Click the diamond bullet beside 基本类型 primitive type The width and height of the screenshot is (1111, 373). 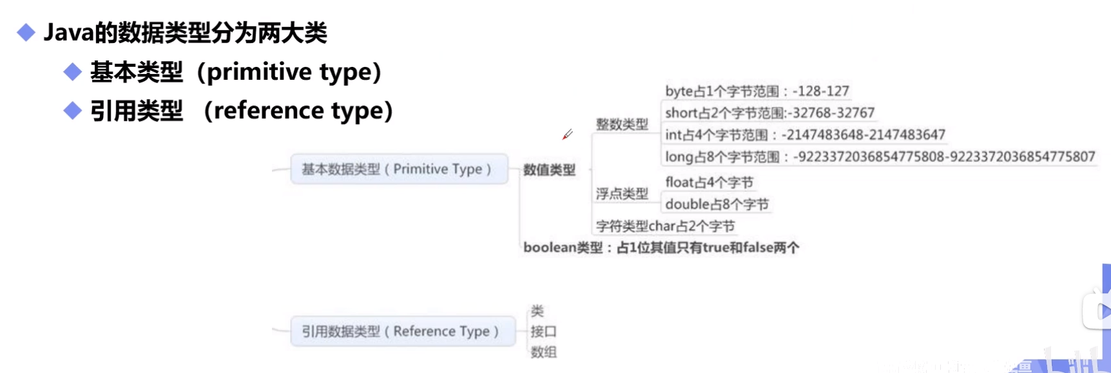coord(73,71)
